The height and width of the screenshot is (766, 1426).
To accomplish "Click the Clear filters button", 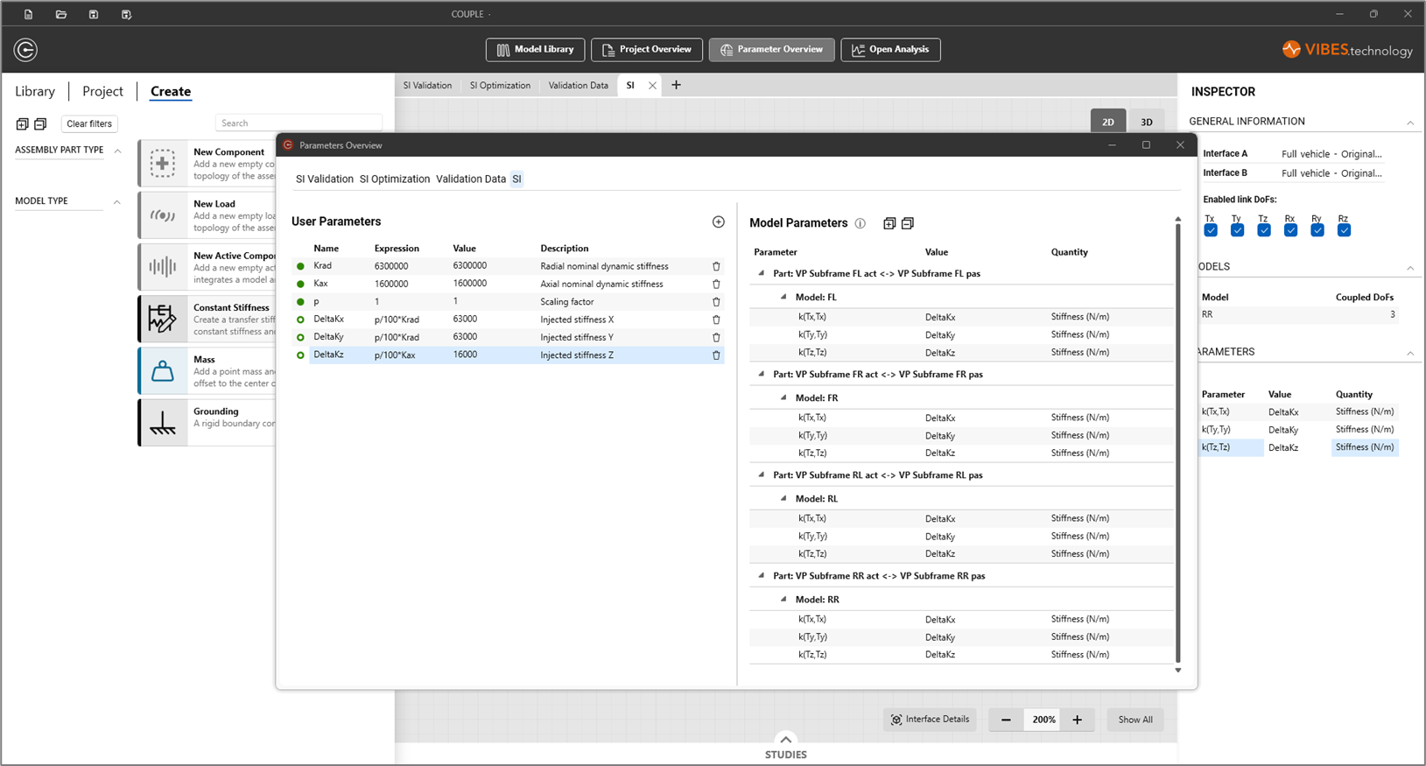I will (x=89, y=124).
